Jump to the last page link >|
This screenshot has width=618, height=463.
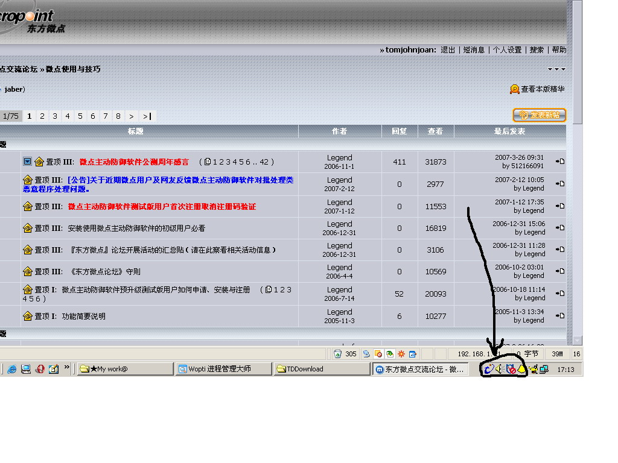tap(147, 116)
